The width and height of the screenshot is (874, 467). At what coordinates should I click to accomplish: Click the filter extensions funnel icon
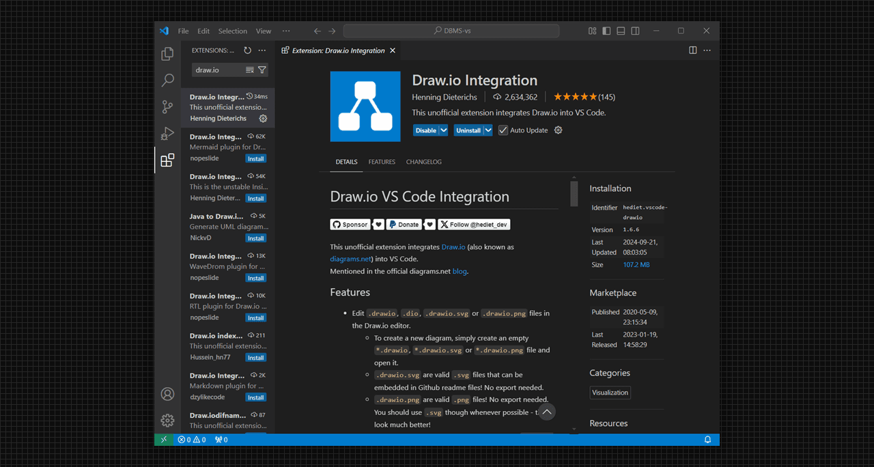pos(262,70)
